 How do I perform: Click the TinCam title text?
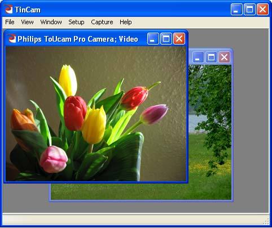pyautogui.click(x=28, y=10)
